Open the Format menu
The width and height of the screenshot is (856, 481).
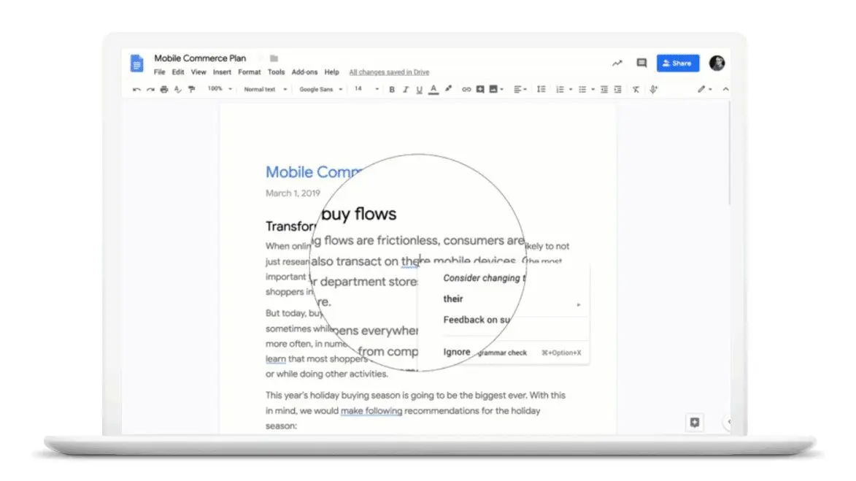click(249, 72)
